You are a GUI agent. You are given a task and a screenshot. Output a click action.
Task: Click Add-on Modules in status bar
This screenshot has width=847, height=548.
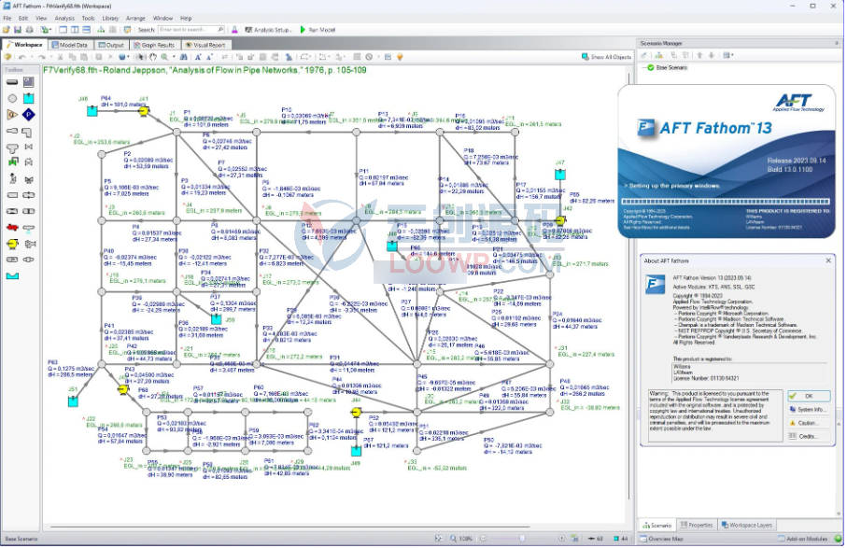click(803, 539)
